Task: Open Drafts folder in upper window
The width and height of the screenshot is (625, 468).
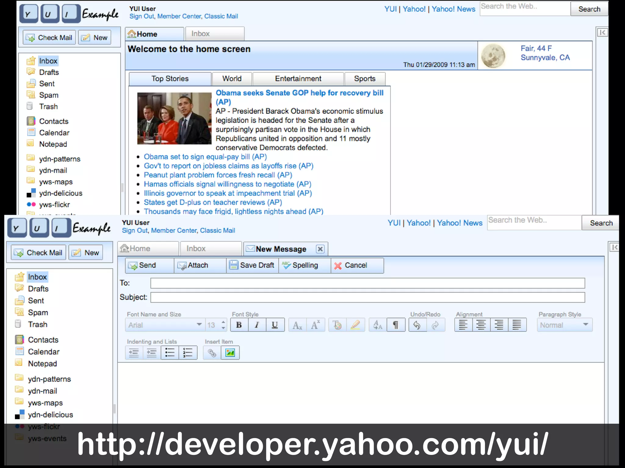Action: click(x=49, y=72)
